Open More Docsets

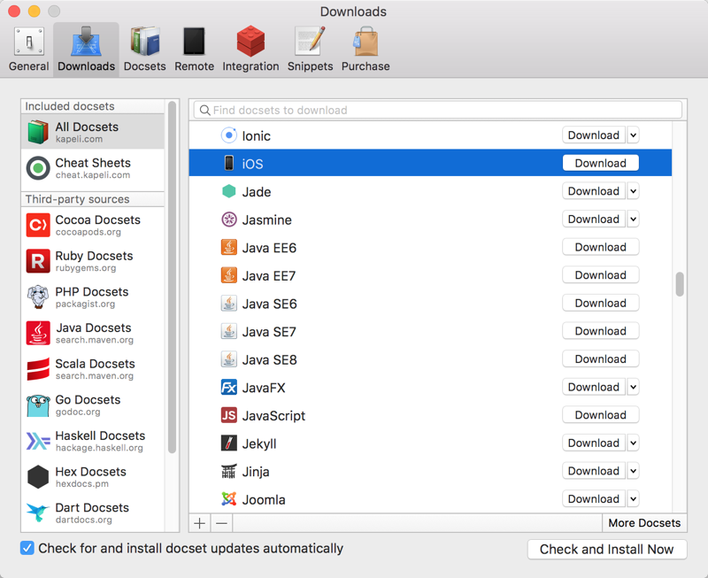644,523
